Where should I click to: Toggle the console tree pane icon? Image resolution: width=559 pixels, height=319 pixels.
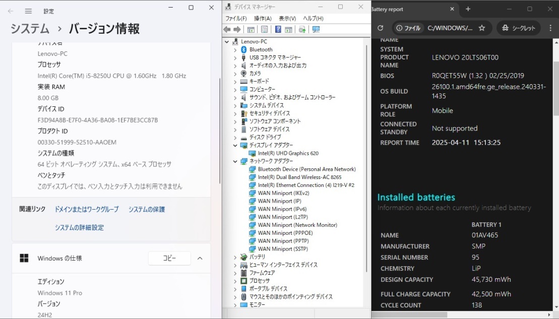251,29
